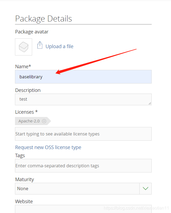Viewport: 171px width, 213px height.
Task: Click the Tags field label
Action: [20, 156]
